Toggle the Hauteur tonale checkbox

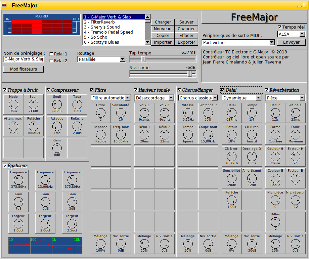point(136,90)
